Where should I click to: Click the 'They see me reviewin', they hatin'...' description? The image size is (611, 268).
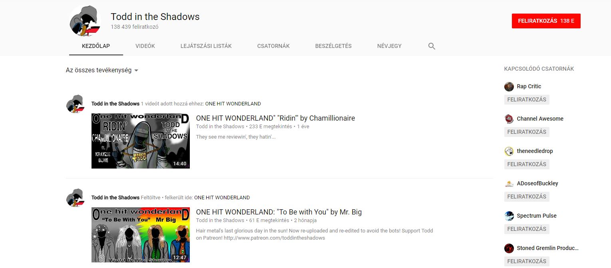[x=236, y=137]
